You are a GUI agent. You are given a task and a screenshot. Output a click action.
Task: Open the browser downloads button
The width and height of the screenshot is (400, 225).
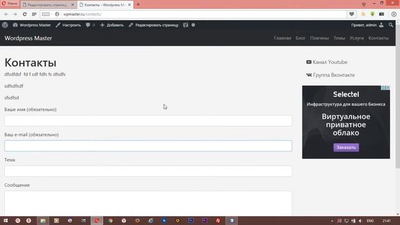(394, 14)
